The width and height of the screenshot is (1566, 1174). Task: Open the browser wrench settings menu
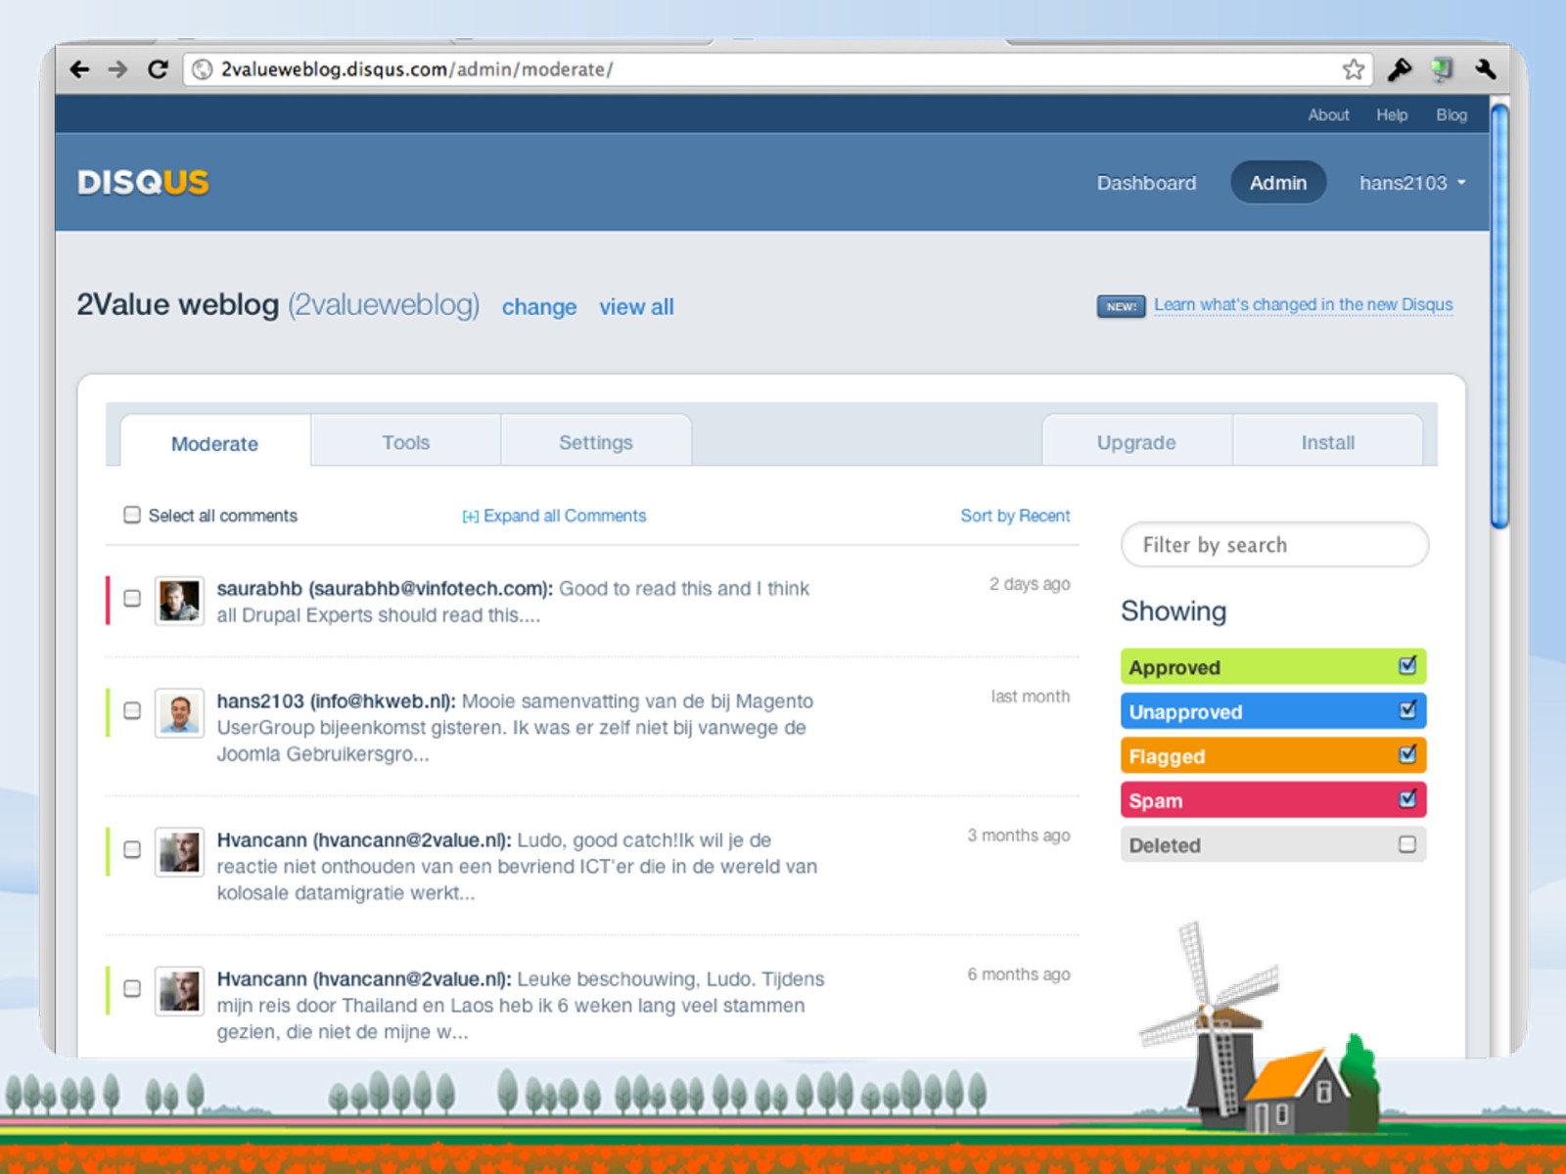tap(1486, 69)
